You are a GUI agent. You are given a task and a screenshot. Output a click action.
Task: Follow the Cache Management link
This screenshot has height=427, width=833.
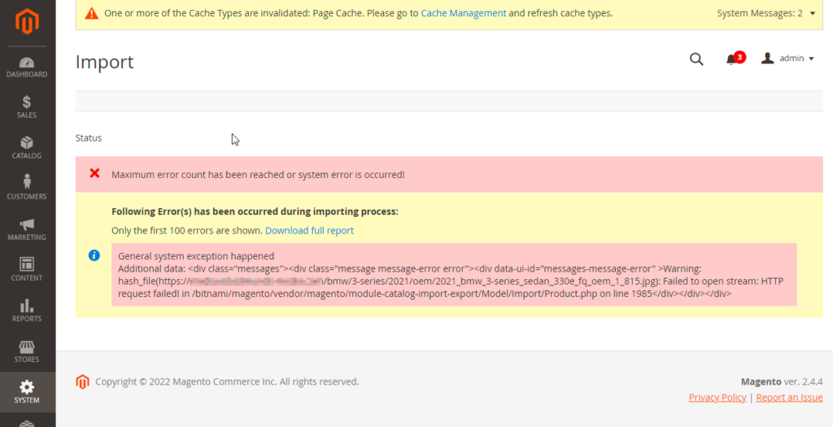coord(463,13)
